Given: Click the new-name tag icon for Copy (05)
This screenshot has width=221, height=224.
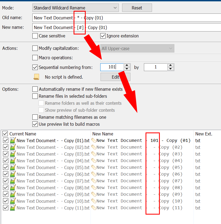Looking at the screenshot, I should tap(94, 167).
